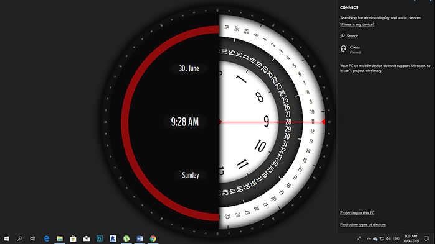Open the Mail app from the taskbar
This screenshot has height=244, width=436.
(86, 238)
